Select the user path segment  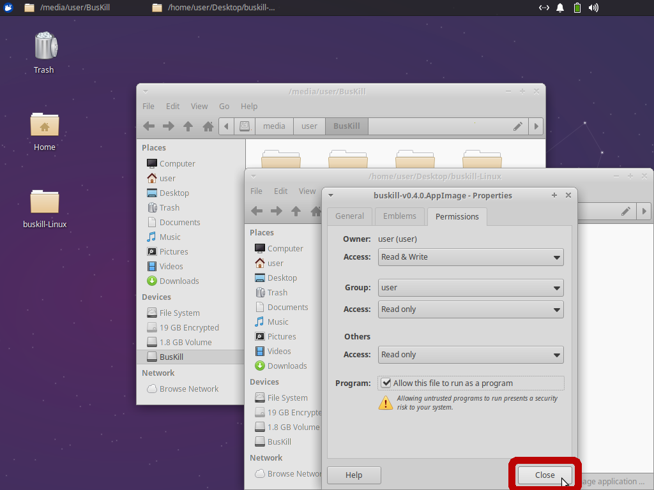click(x=309, y=126)
